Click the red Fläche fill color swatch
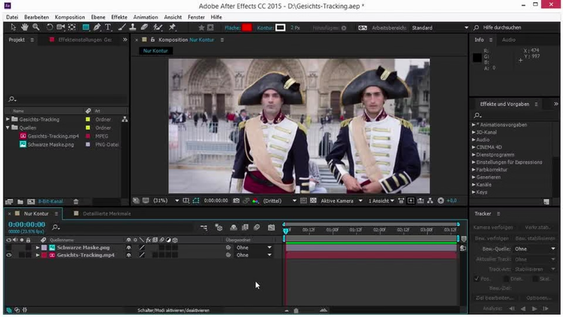The height and width of the screenshot is (317, 563). pos(246,28)
